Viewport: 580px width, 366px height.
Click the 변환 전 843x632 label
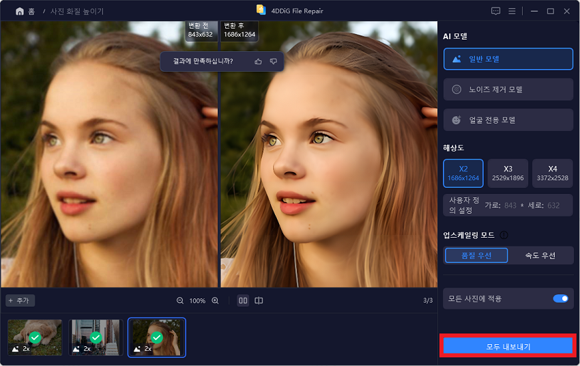201,30
